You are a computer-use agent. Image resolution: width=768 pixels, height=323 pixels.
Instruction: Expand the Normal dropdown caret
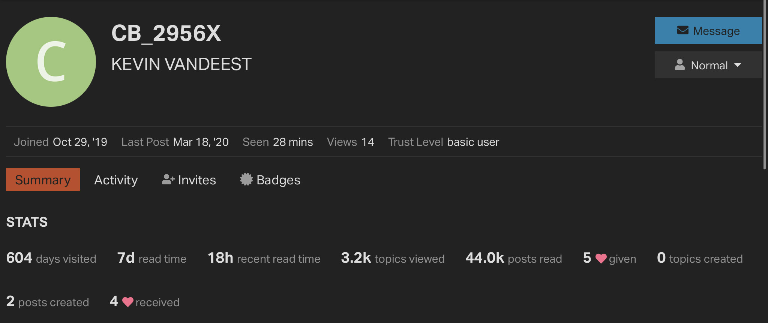[738, 65]
